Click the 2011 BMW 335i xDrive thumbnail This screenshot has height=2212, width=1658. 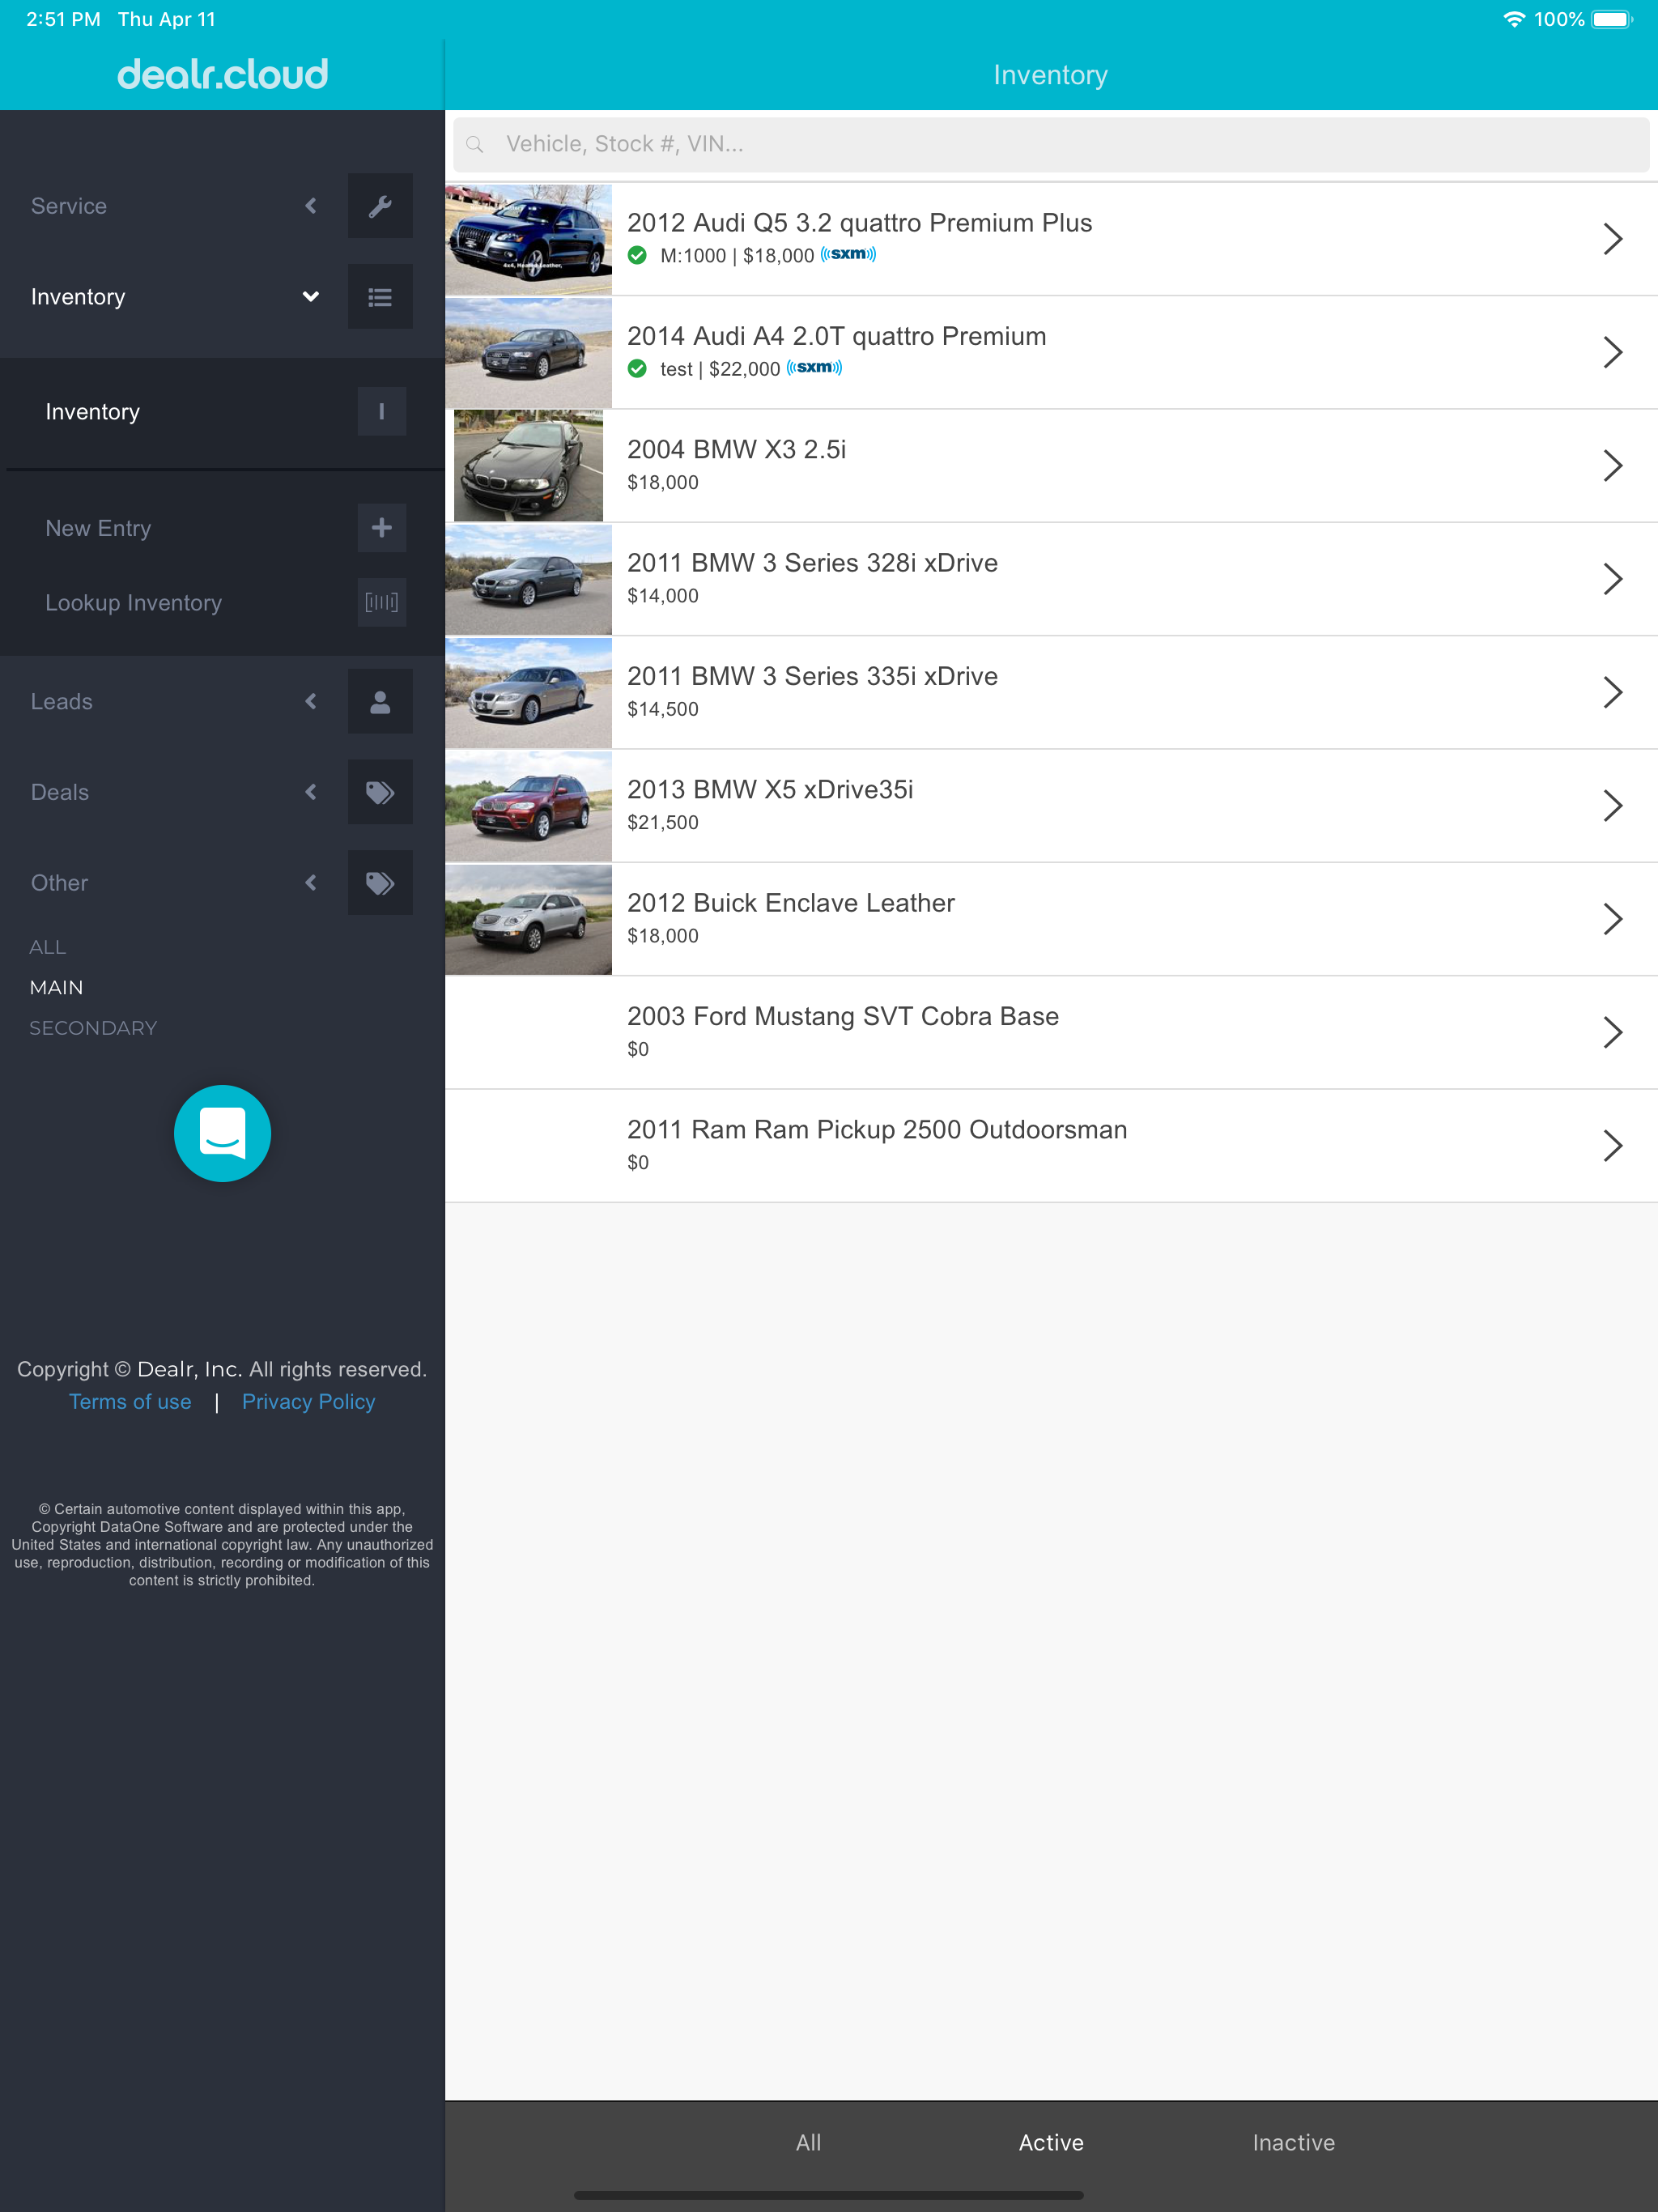coord(528,692)
